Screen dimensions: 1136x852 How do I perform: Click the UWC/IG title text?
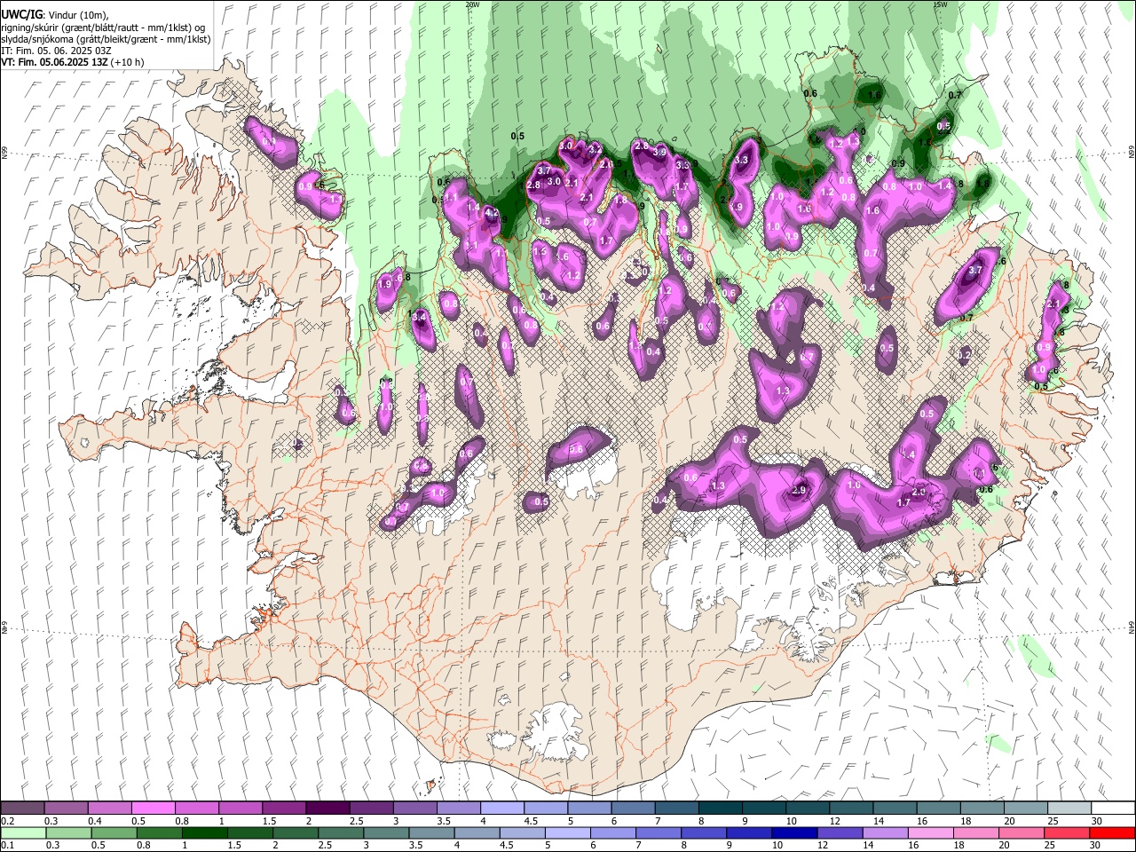pos(20,15)
